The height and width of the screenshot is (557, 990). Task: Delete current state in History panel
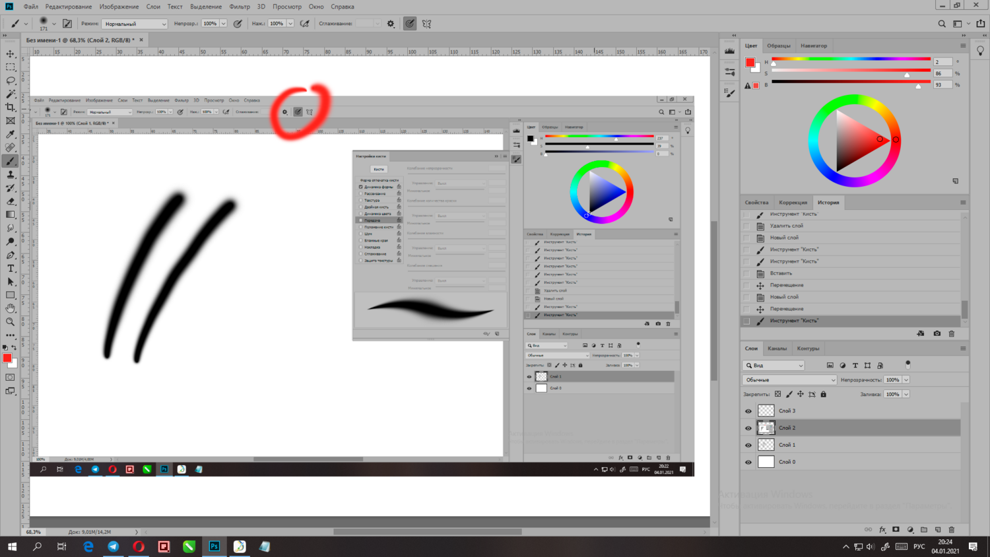point(952,333)
